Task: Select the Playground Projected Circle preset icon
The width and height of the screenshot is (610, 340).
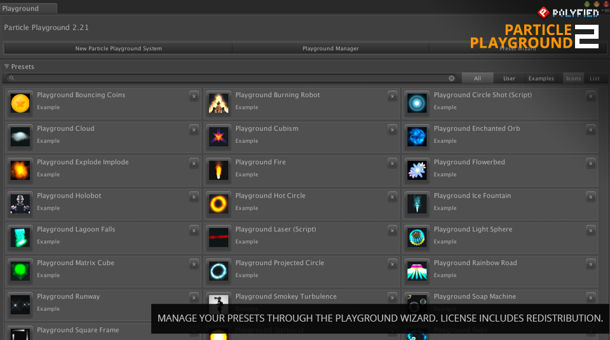Action: (219, 271)
